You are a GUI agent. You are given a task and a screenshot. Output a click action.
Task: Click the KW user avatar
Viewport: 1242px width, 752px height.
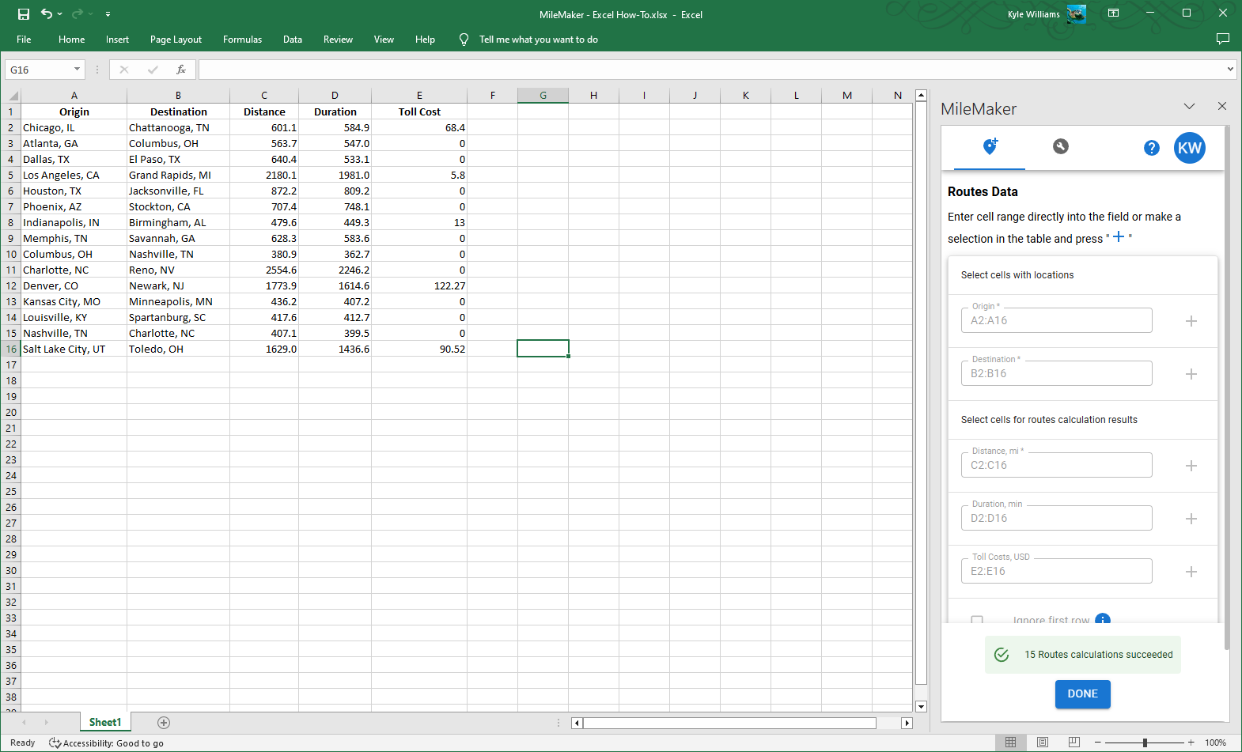1190,148
